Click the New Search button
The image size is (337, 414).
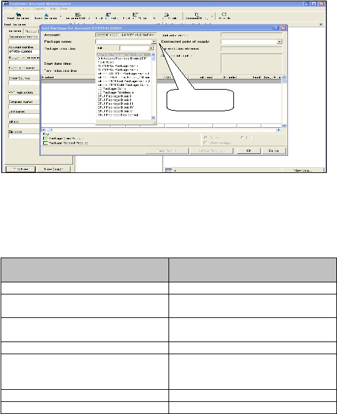click(x=53, y=169)
